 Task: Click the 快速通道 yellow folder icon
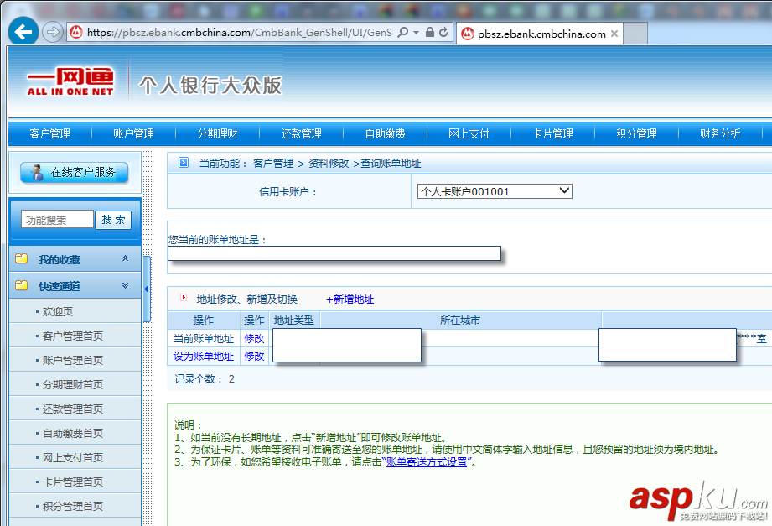point(22,285)
